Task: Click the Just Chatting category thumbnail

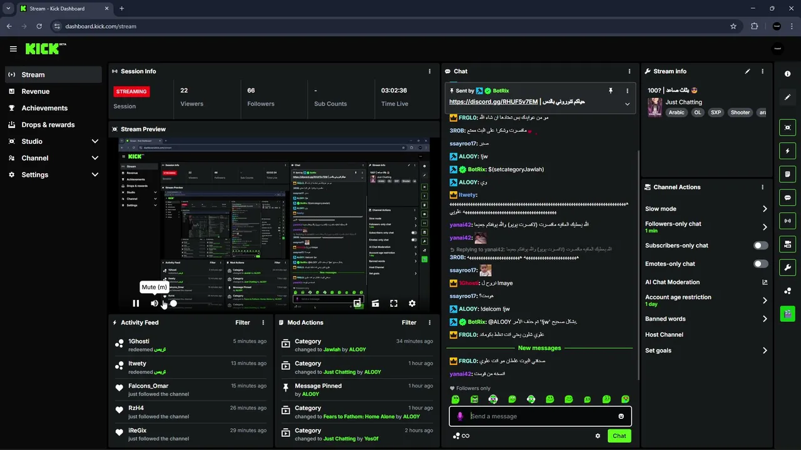Action: [x=655, y=107]
